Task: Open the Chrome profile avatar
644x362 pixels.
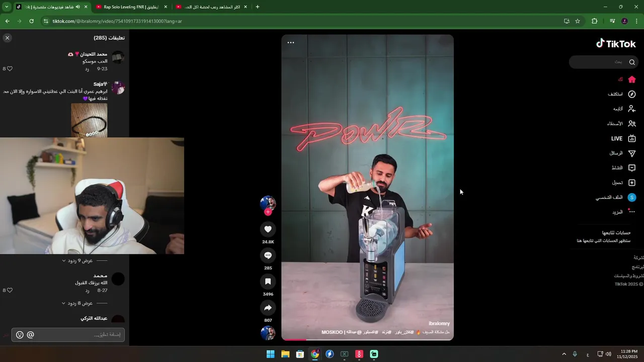Action: click(x=625, y=21)
